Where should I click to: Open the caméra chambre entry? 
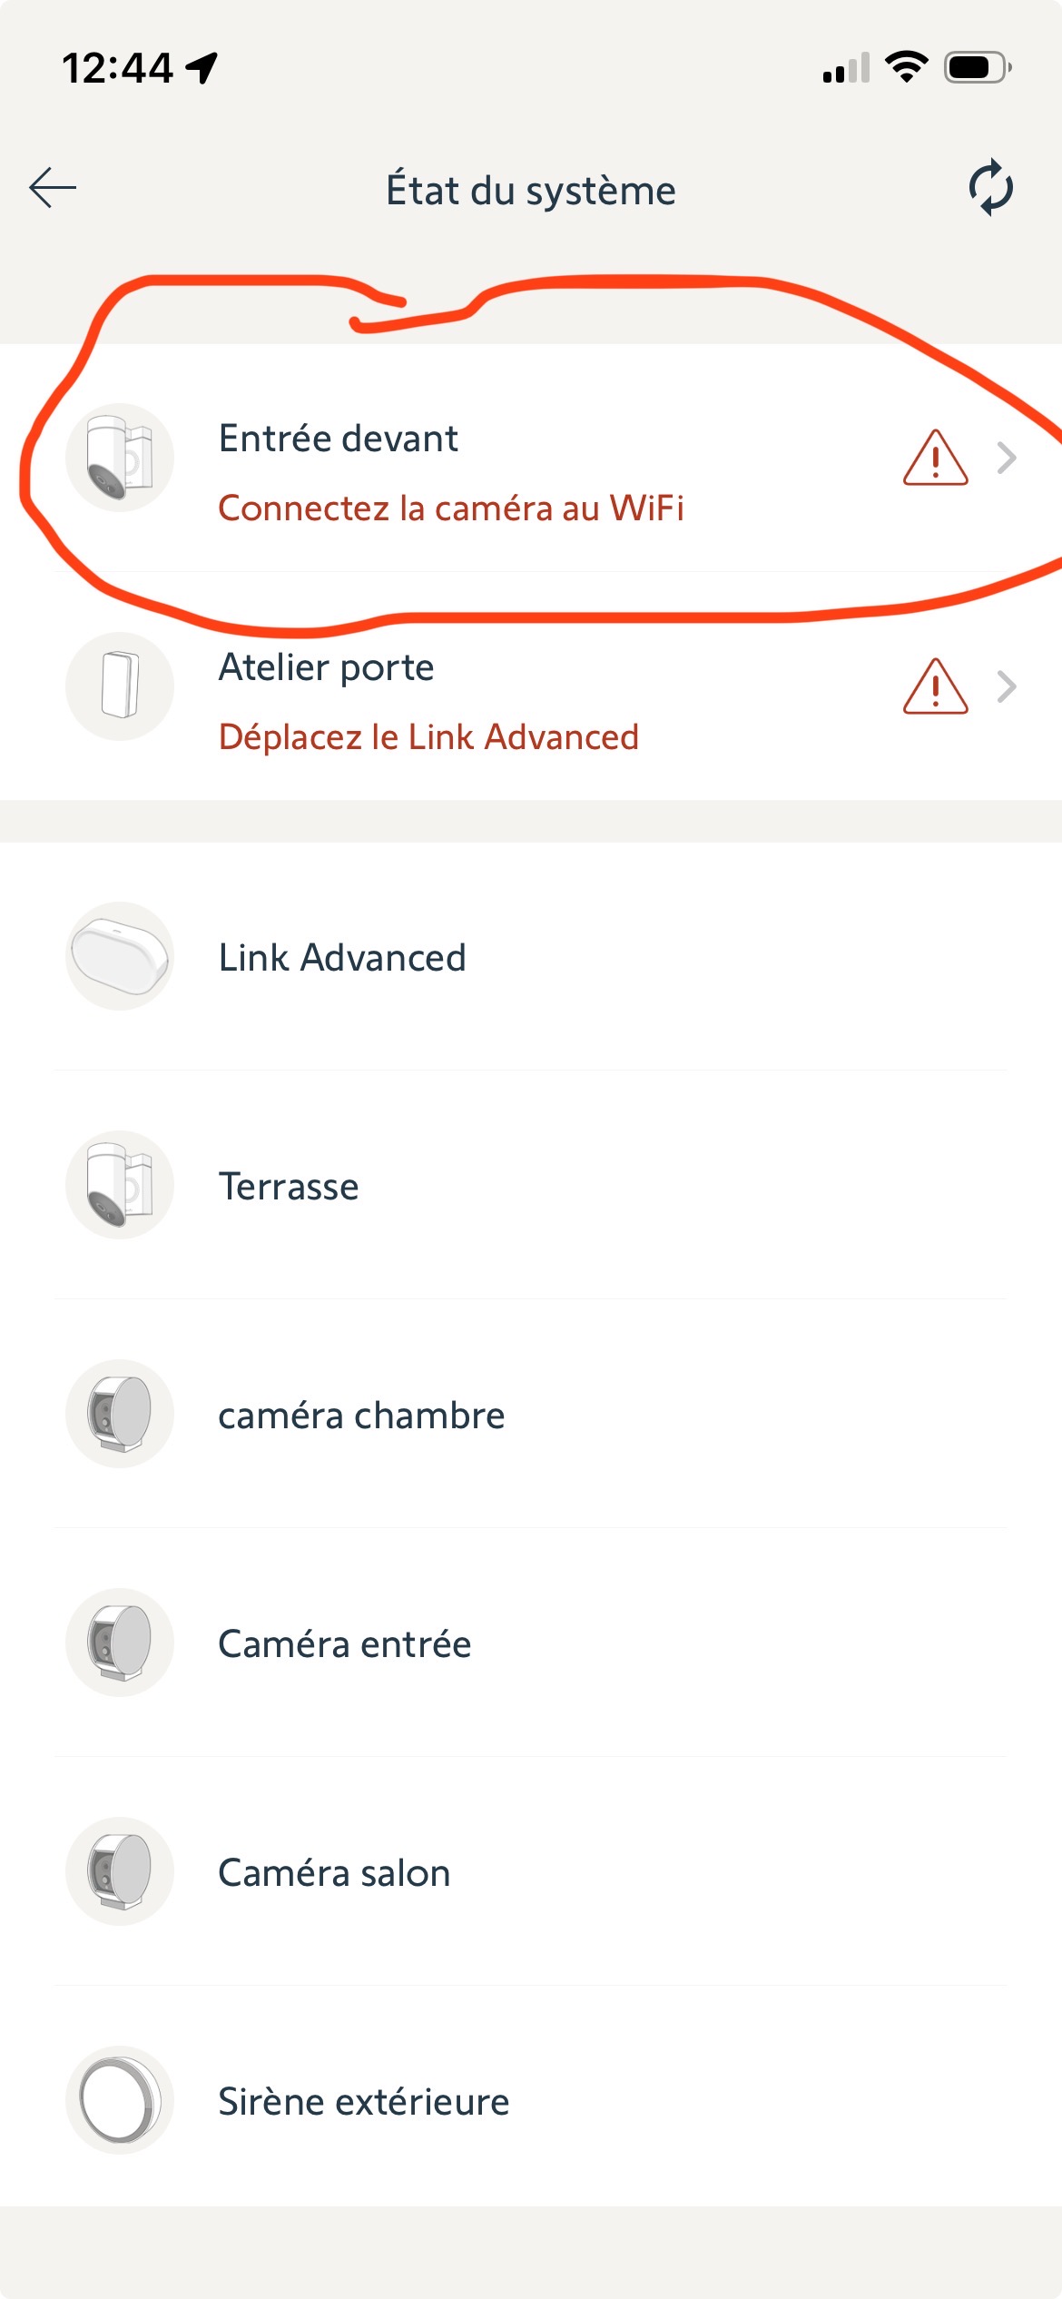pos(361,1416)
